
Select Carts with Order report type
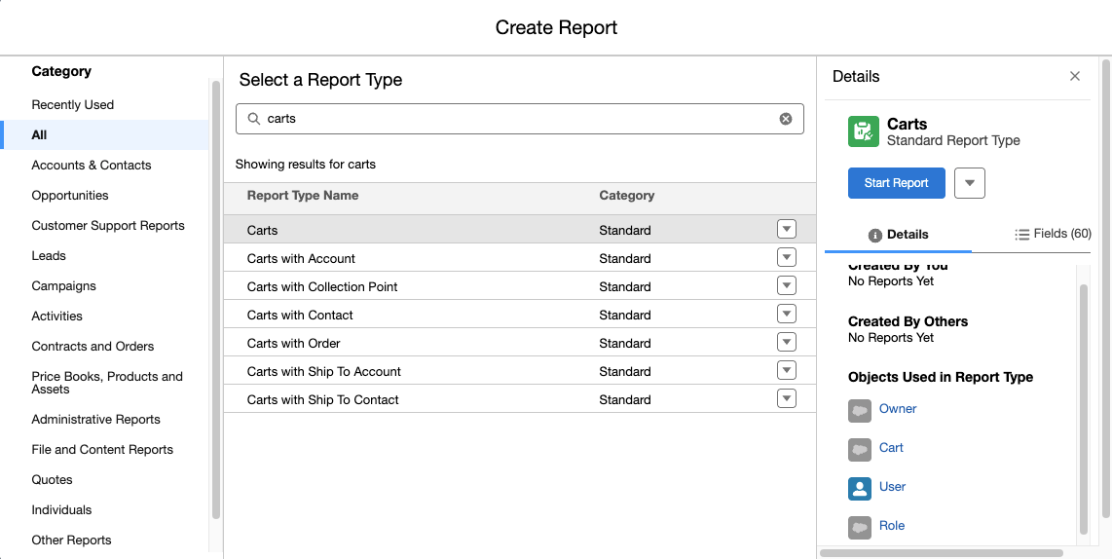click(x=520, y=344)
